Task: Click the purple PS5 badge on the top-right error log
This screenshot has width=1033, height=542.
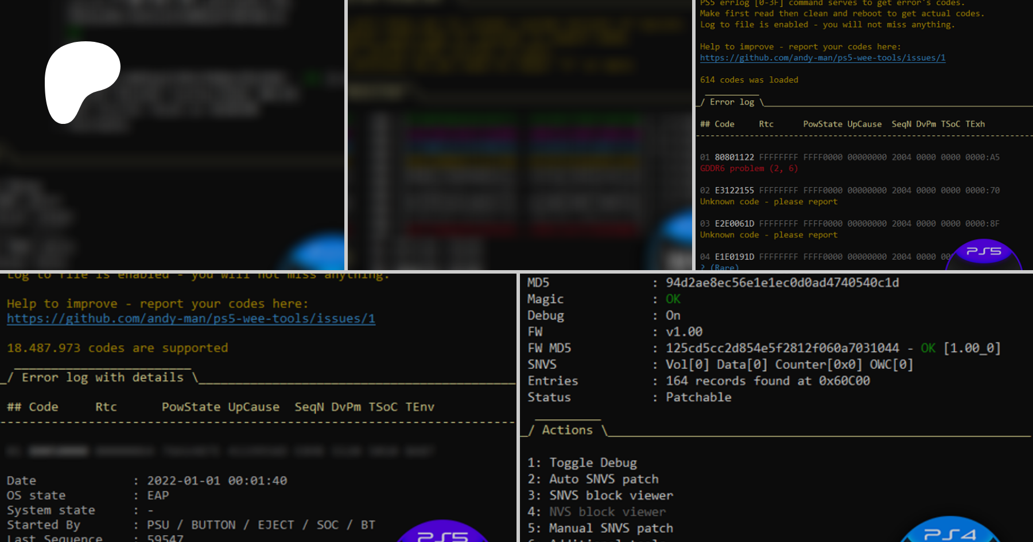Action: click(983, 255)
